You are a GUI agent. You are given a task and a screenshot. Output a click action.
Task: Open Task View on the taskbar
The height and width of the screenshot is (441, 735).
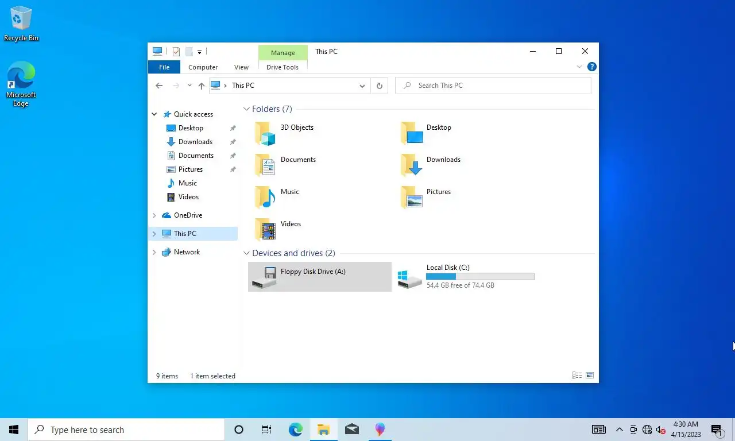[x=266, y=430]
